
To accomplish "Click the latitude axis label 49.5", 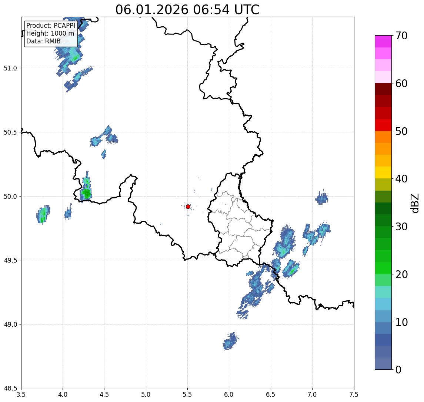I will click(10, 260).
